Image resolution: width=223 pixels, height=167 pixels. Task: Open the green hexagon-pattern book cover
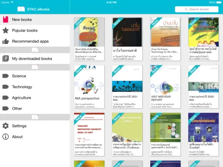point(165,128)
